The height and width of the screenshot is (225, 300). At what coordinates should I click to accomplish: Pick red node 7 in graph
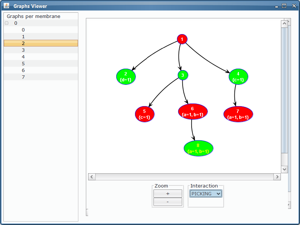[x=238, y=114]
